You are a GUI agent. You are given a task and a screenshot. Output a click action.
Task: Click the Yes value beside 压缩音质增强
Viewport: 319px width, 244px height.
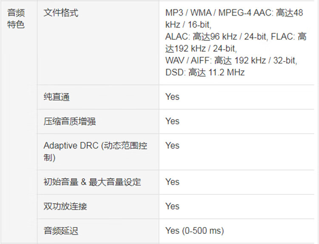172,121
